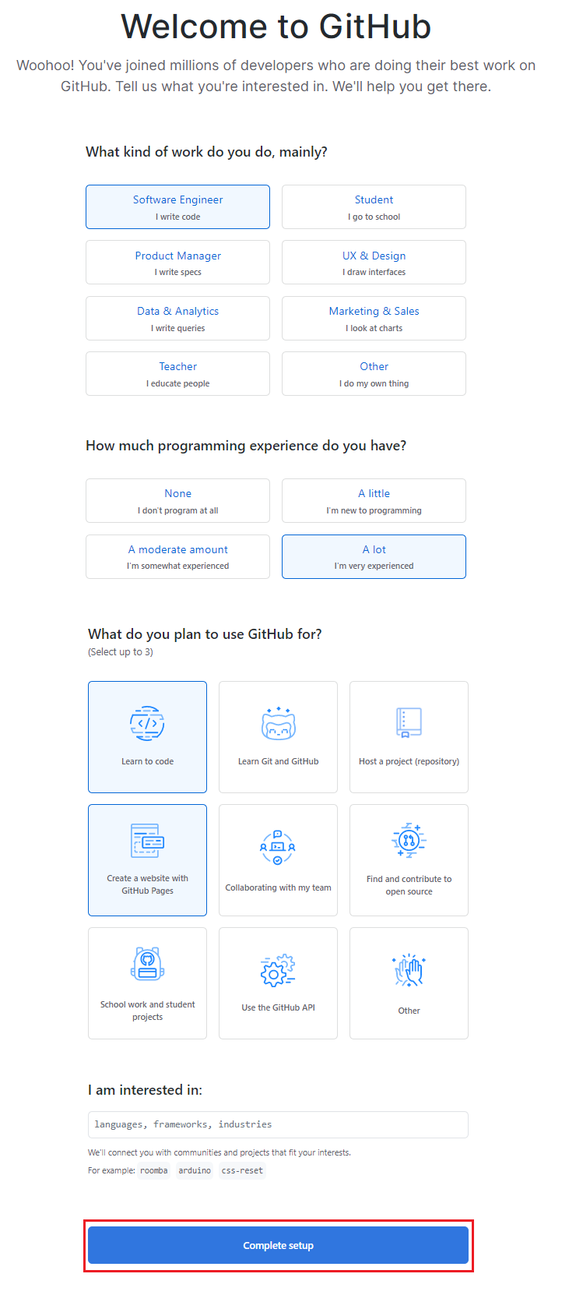This screenshot has width=576, height=1309.
Task: Focus the languages, frameworks, industries field
Action: pyautogui.click(x=278, y=1124)
